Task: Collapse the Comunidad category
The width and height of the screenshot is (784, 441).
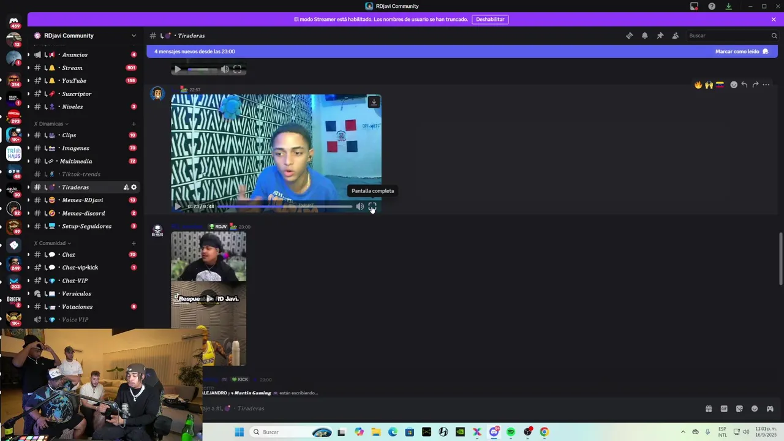Action: (x=52, y=243)
